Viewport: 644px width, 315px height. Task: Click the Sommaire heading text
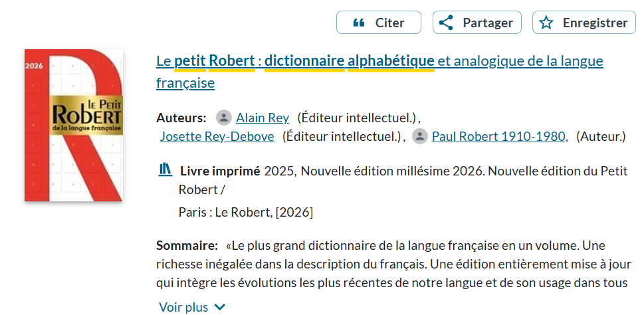(187, 246)
